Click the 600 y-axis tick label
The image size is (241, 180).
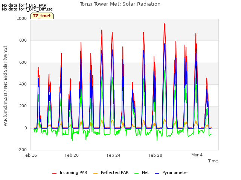[x=23, y=63]
